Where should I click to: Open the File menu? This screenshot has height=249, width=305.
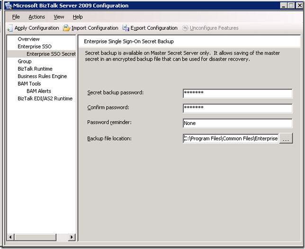(16, 17)
